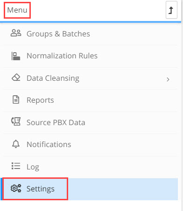
Task: Click the Notifications bell icon
Action: click(x=16, y=144)
